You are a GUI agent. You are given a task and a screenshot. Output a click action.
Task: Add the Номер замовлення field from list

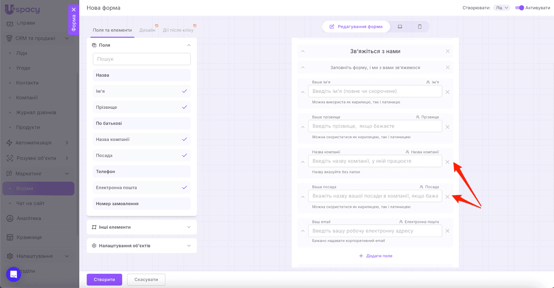(x=142, y=204)
